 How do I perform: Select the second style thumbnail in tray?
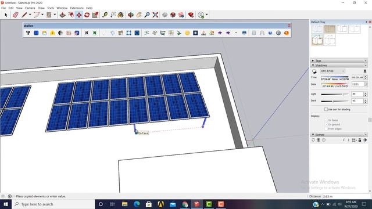pos(330,29)
